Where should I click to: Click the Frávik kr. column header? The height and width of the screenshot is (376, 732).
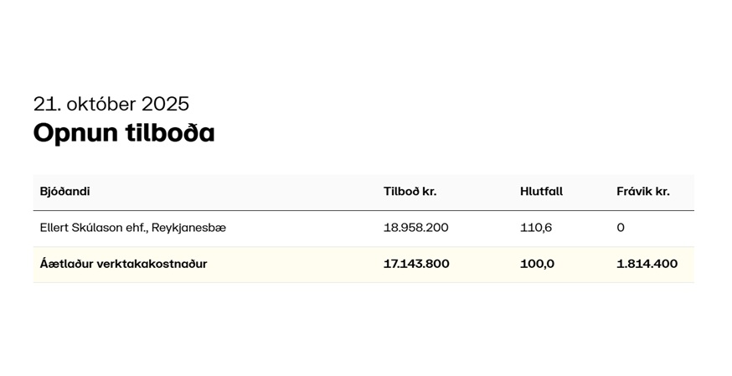click(642, 192)
